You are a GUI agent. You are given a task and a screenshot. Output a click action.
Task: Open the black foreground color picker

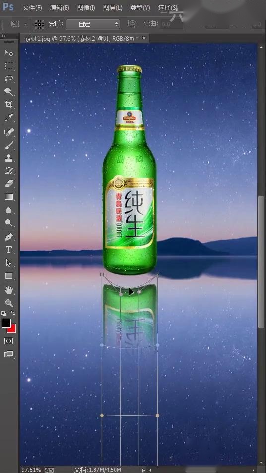[6, 323]
